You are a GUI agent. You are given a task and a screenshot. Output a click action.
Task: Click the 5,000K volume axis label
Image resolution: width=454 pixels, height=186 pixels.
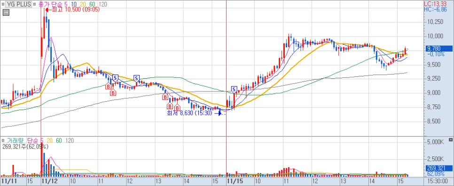pyautogui.click(x=436, y=142)
